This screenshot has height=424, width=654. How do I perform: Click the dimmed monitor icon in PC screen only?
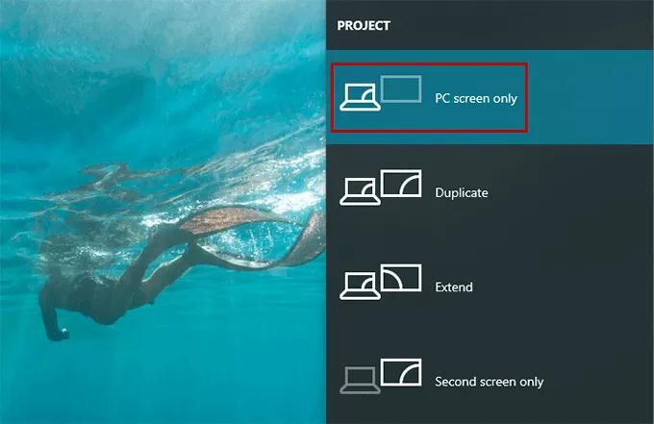coord(401,88)
